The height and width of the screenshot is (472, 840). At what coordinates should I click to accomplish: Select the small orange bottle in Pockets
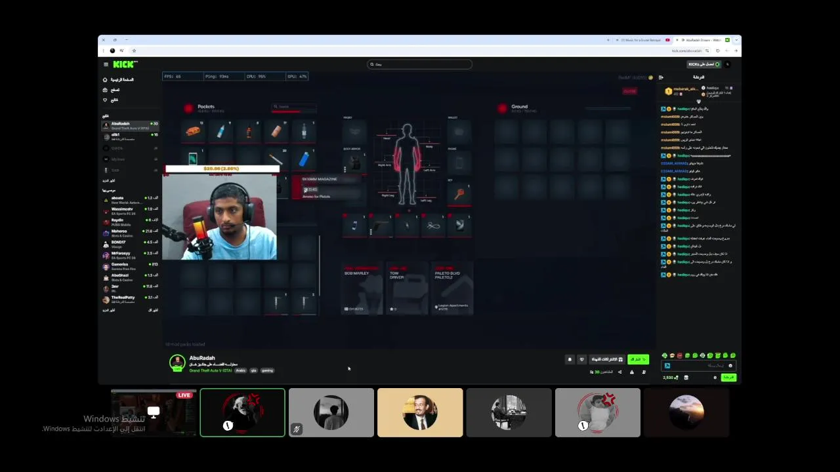coord(248,131)
